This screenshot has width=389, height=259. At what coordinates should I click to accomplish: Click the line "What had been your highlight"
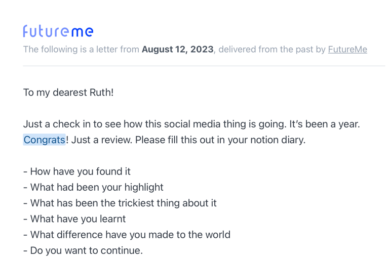[x=93, y=187]
